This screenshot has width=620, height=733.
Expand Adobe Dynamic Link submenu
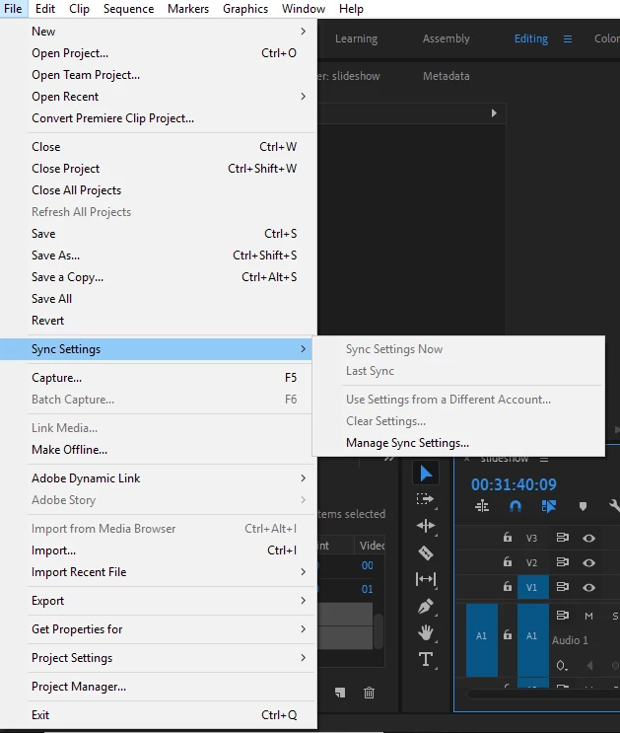click(x=304, y=477)
